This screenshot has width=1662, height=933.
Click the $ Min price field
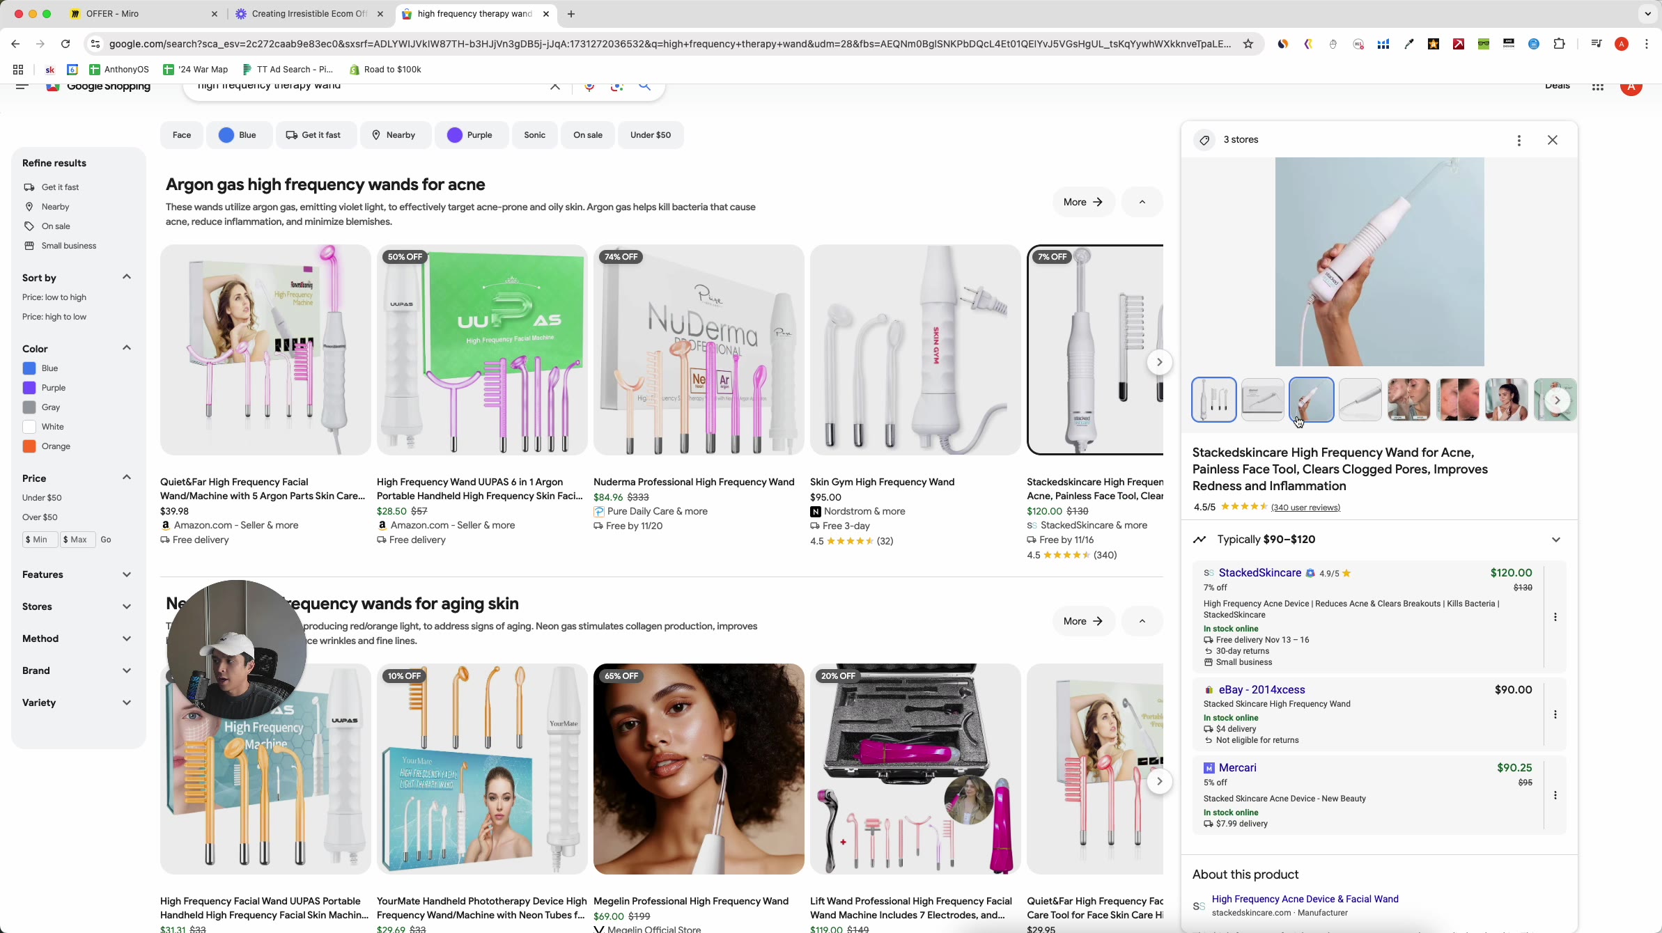[x=39, y=540]
